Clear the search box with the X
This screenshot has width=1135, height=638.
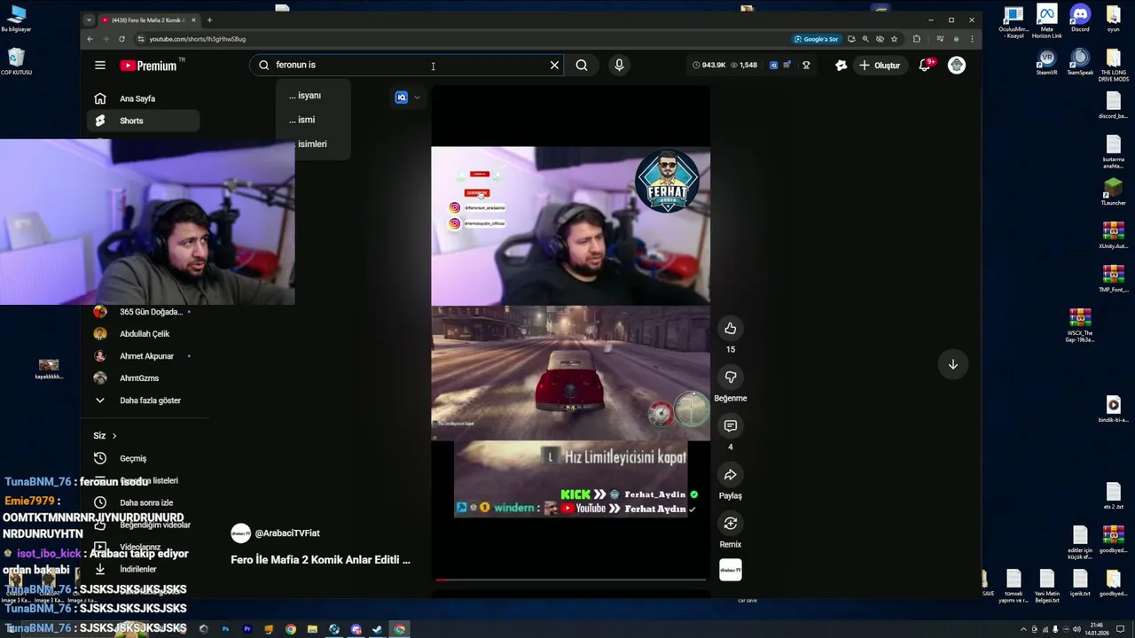pos(554,65)
